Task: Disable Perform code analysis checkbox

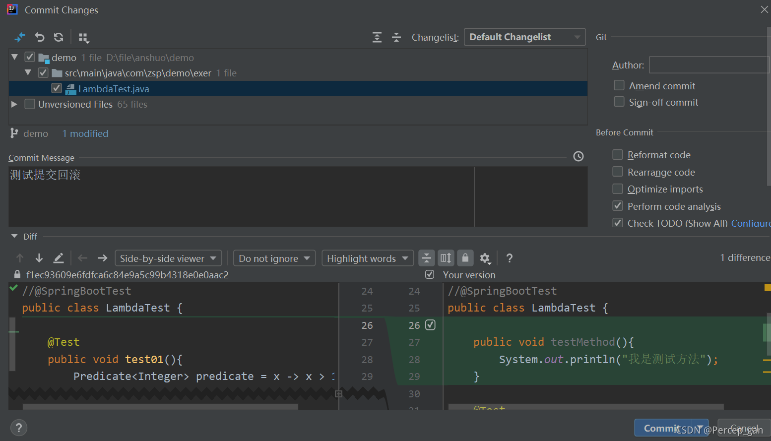Action: 618,206
